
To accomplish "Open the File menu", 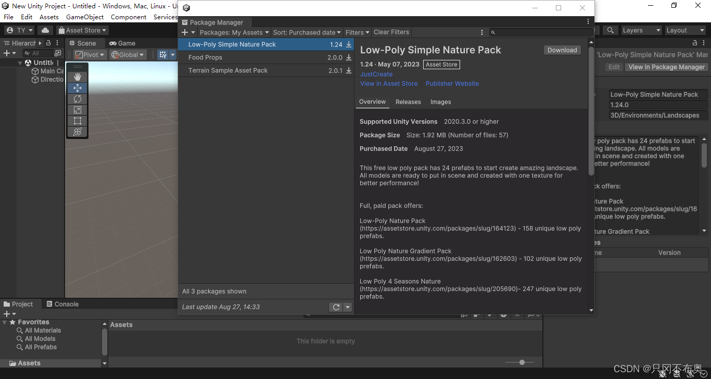I will point(9,17).
